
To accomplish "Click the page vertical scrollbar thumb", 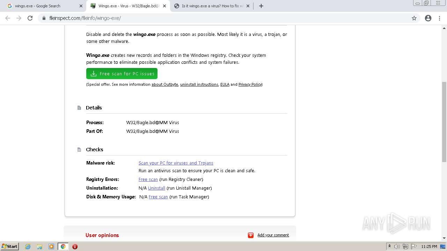I will click(444, 122).
